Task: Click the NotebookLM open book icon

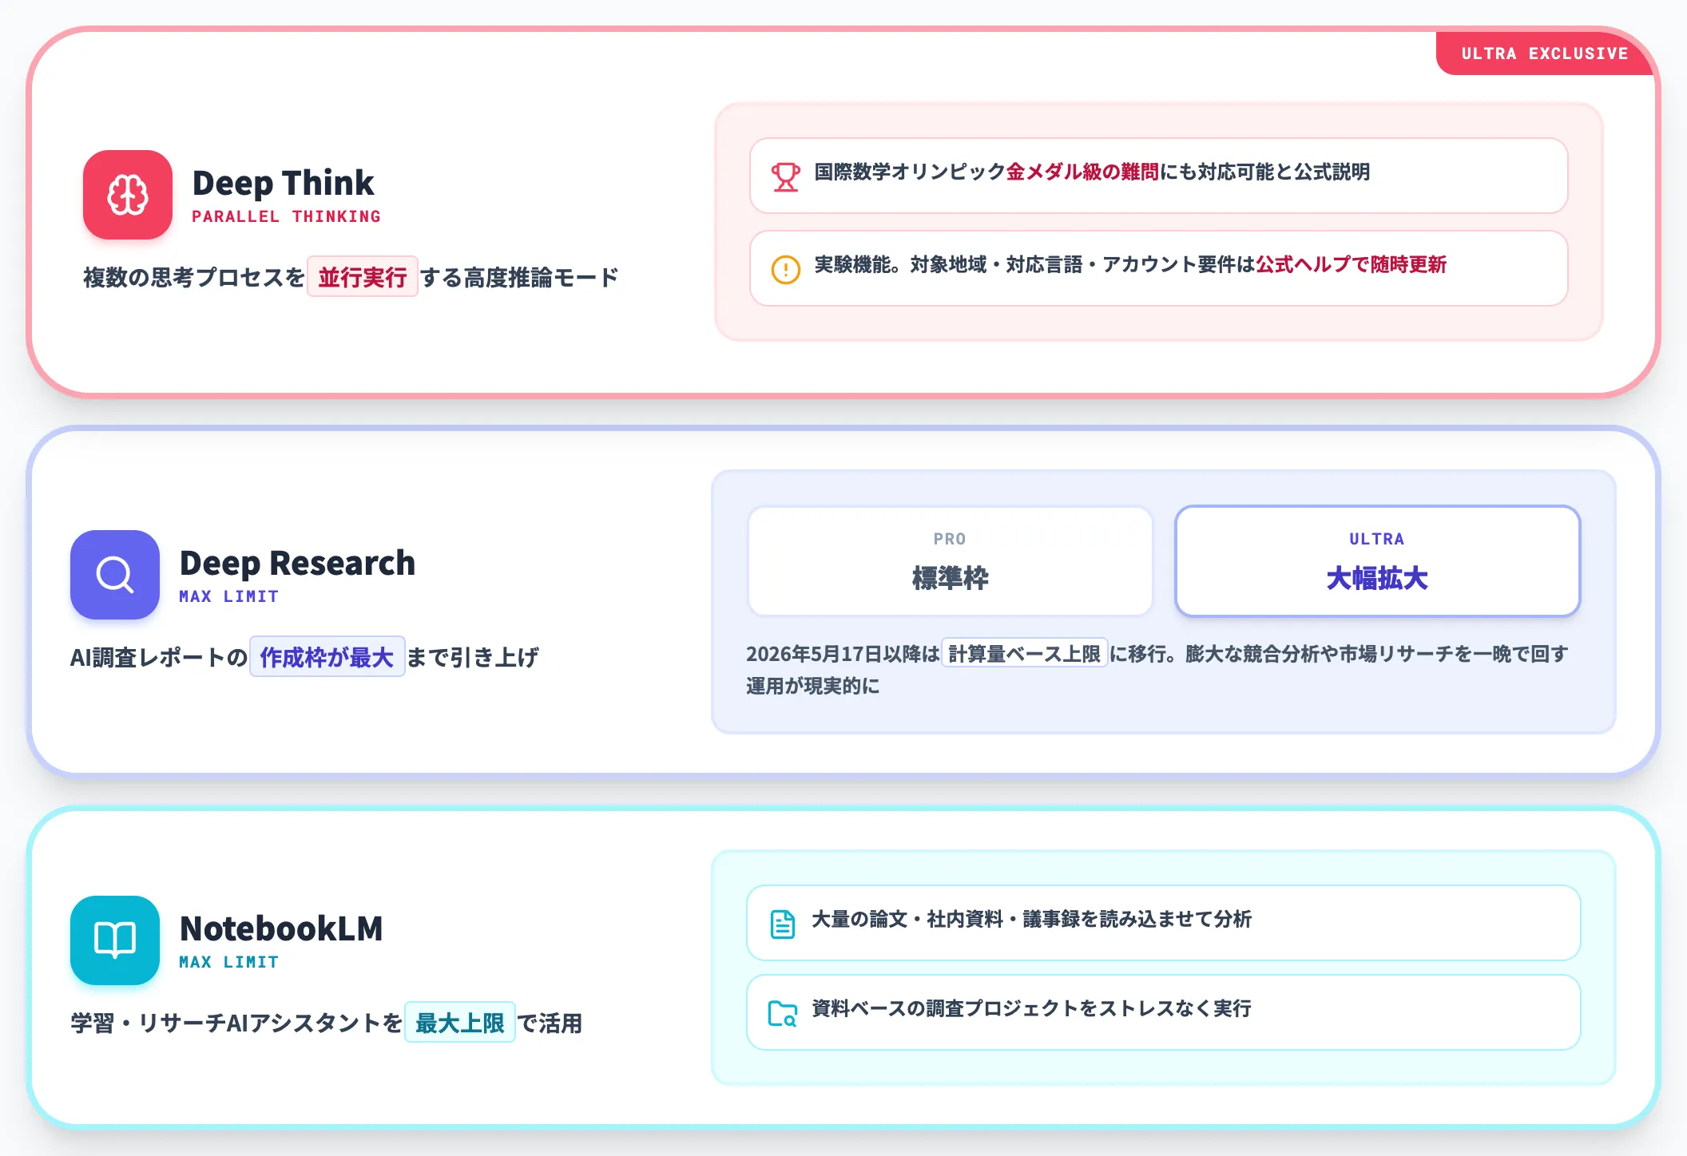Action: click(115, 940)
